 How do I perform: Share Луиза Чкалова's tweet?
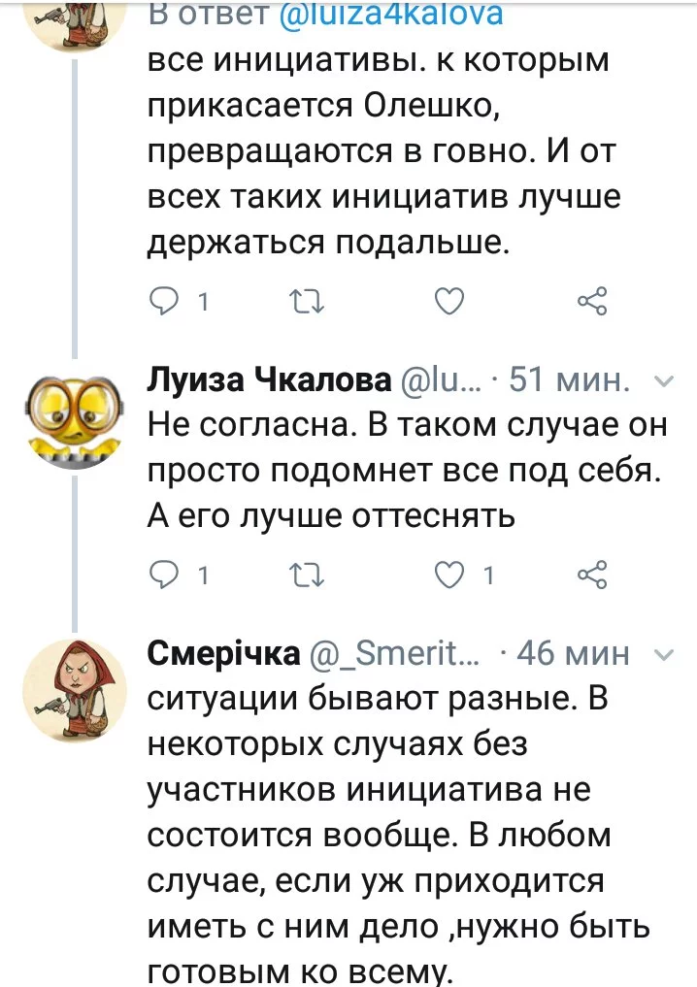[x=592, y=576]
